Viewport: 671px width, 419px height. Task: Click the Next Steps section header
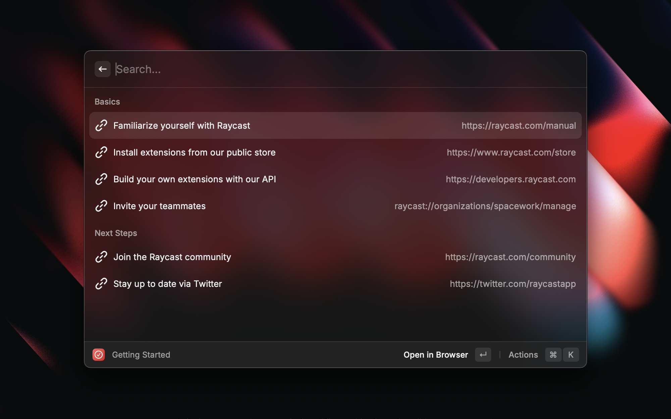(x=116, y=233)
